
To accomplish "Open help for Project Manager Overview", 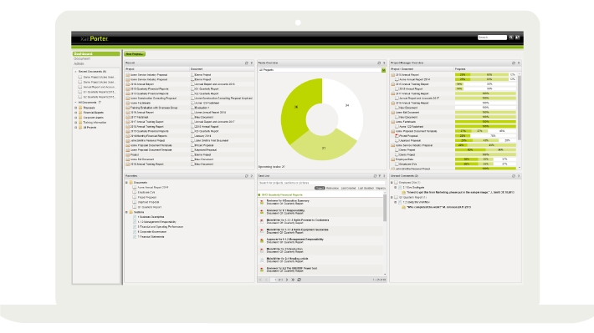I will pyautogui.click(x=519, y=63).
